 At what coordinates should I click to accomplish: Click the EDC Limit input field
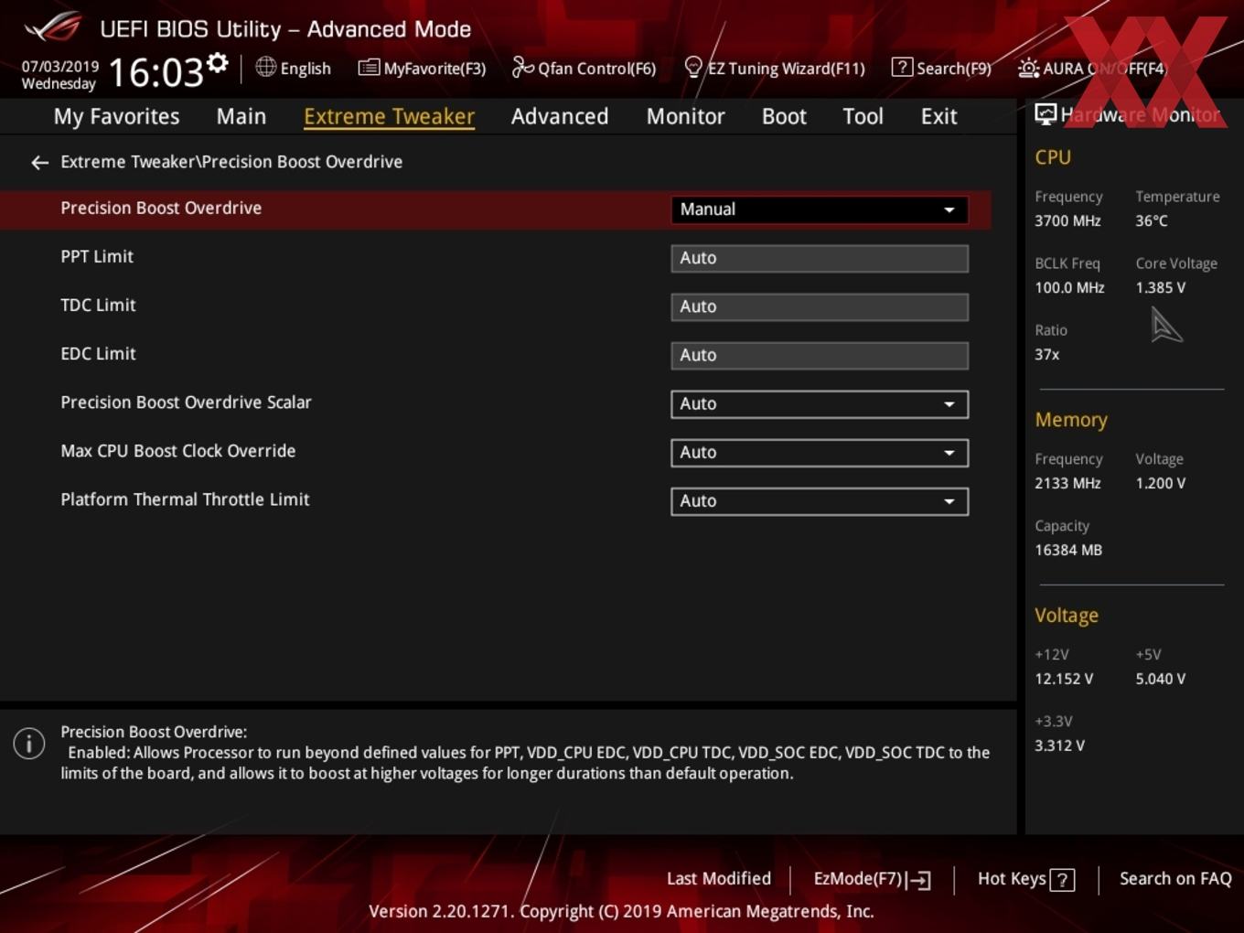820,355
